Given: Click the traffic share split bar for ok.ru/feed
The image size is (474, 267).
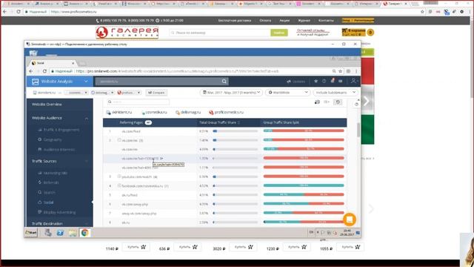Looking at the screenshot, I should pos(304,194).
